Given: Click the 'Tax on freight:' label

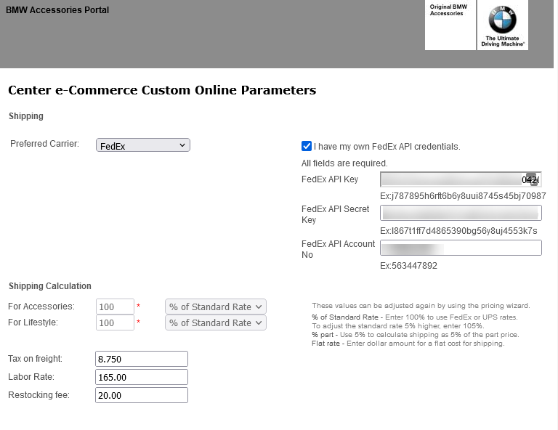Looking at the screenshot, I should [x=35, y=359].
